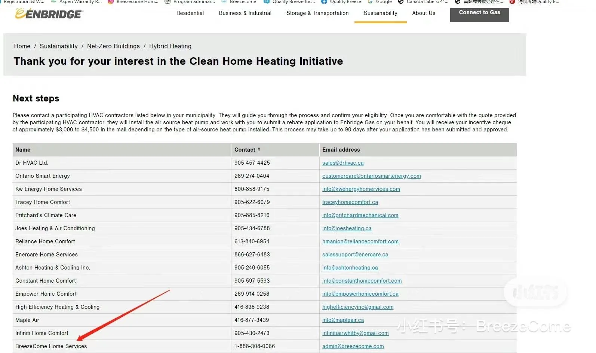The image size is (596, 353).
Task: Expand the About Us menu
Action: click(424, 13)
